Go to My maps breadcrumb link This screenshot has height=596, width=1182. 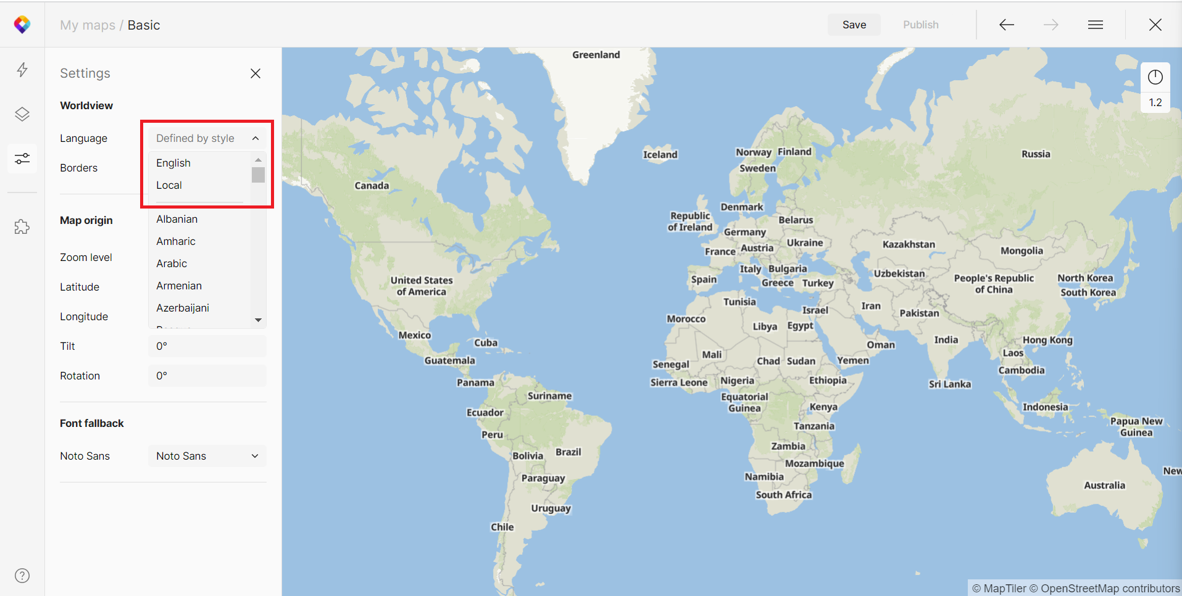[88, 25]
